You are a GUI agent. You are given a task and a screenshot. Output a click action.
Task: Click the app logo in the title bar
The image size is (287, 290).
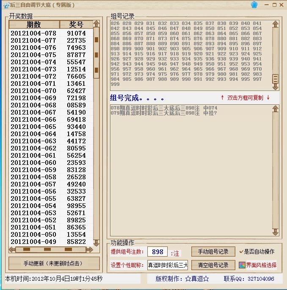[6, 5]
